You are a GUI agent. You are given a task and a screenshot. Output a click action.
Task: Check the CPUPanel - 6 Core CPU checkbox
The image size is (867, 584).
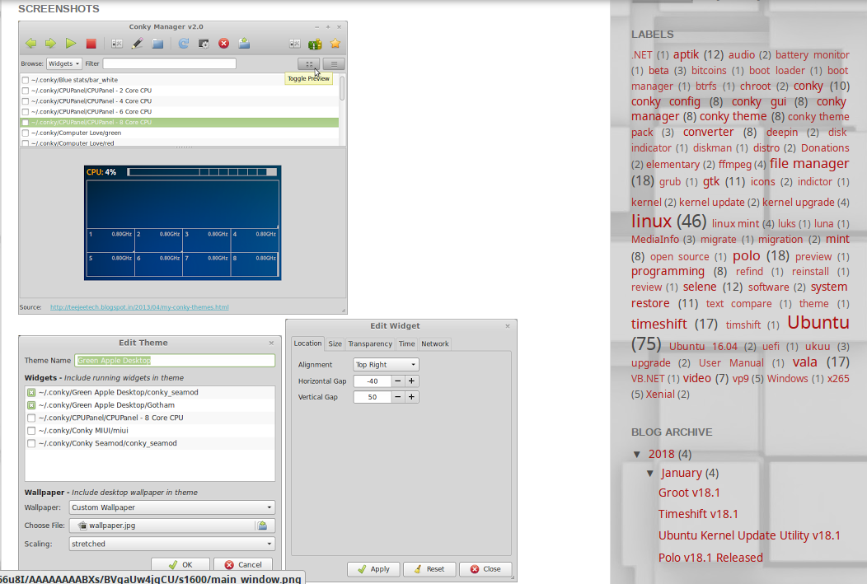(x=25, y=111)
